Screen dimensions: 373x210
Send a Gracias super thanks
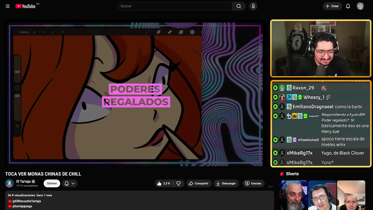pyautogui.click(x=253, y=183)
